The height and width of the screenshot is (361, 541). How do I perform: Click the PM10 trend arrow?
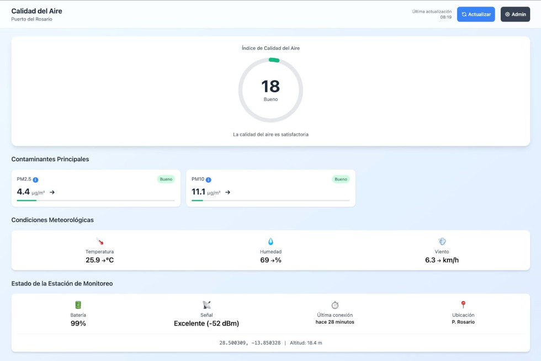(227, 192)
